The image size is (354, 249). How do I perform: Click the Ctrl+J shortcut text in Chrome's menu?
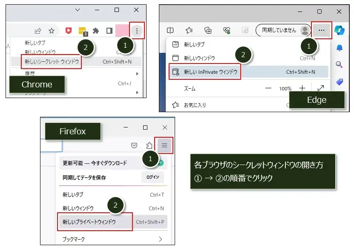pyautogui.click(x=124, y=84)
